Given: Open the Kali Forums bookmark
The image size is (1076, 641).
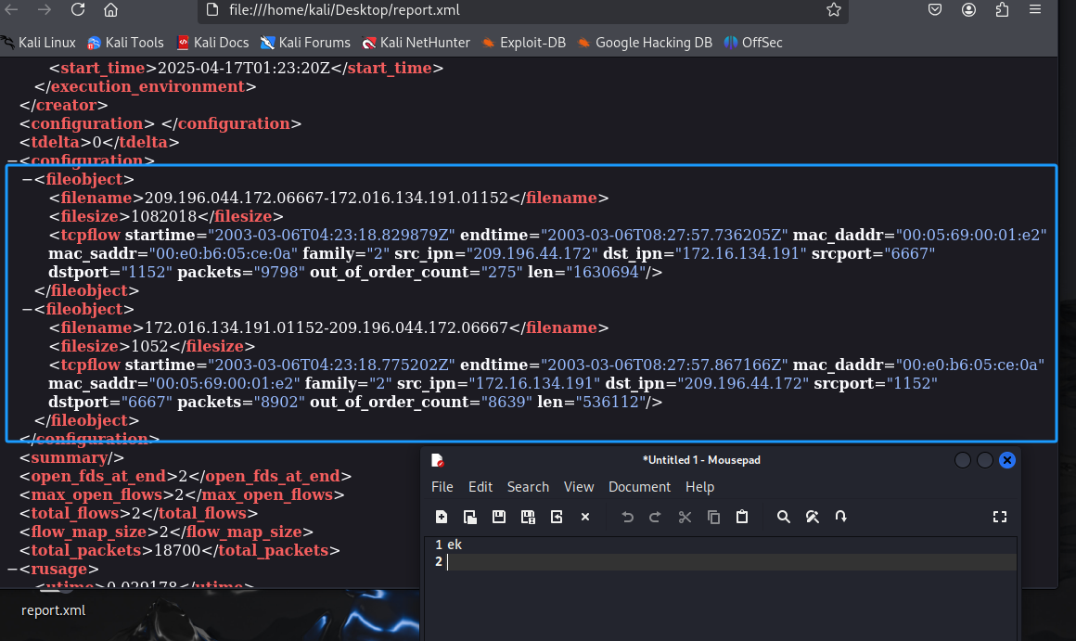Looking at the screenshot, I should pos(305,43).
